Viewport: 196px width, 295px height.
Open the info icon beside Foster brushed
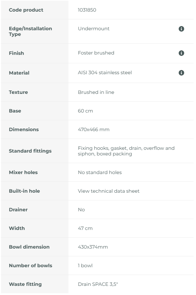pos(181,53)
